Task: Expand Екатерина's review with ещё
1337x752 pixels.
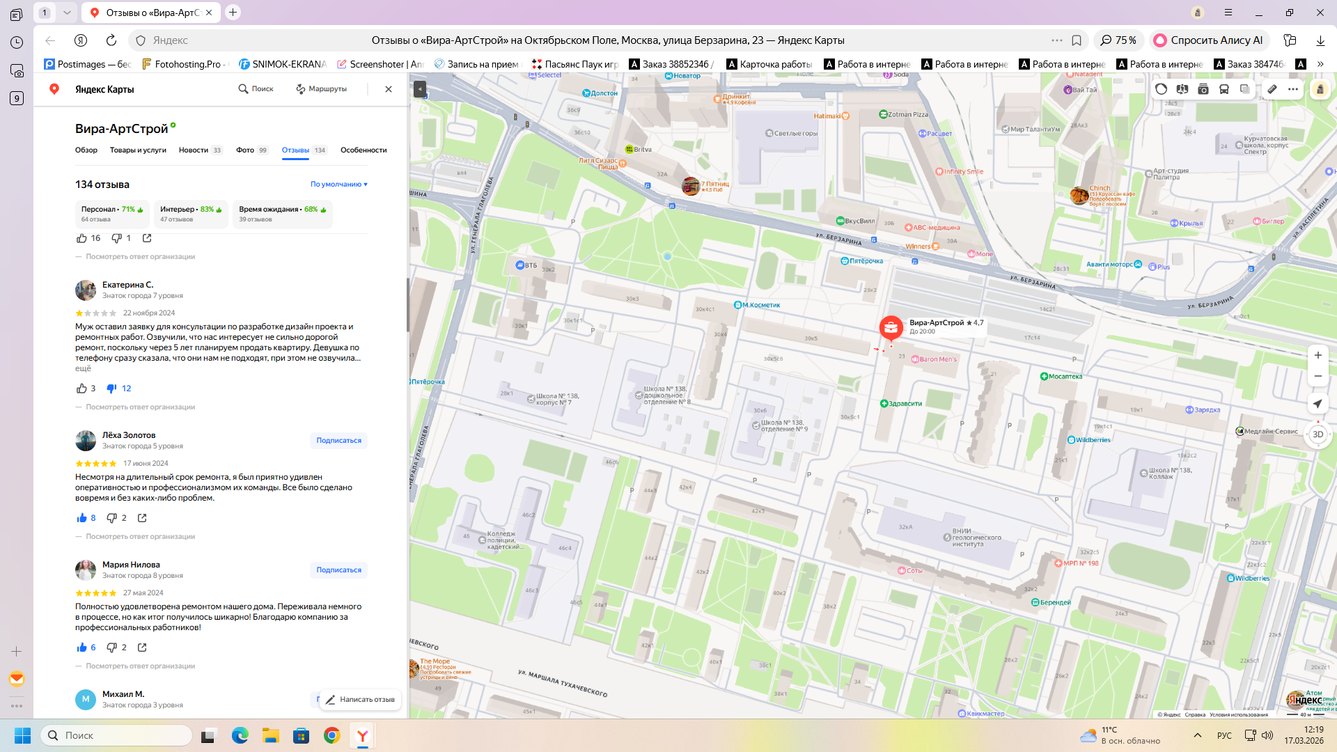Action: 83,368
